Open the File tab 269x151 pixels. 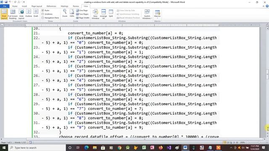coord(5,6)
